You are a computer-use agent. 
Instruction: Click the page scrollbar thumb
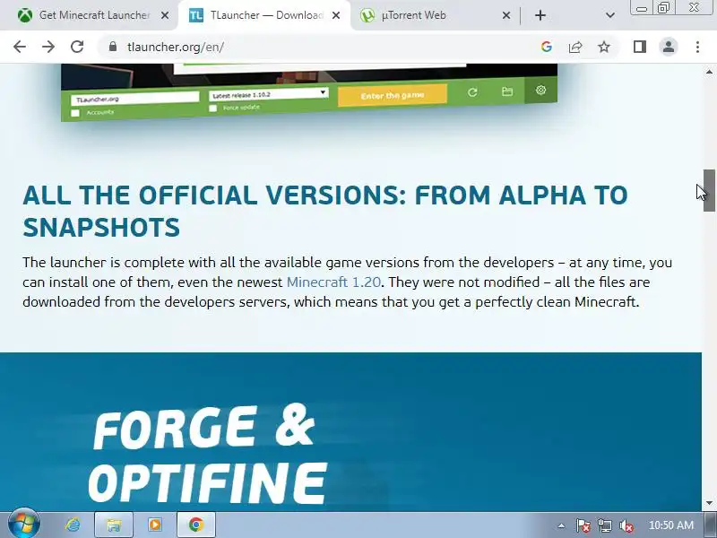(x=709, y=190)
